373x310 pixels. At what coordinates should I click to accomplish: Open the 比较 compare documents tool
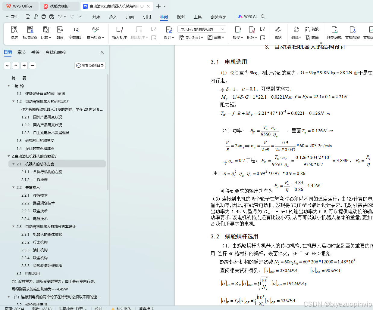pos(46,32)
